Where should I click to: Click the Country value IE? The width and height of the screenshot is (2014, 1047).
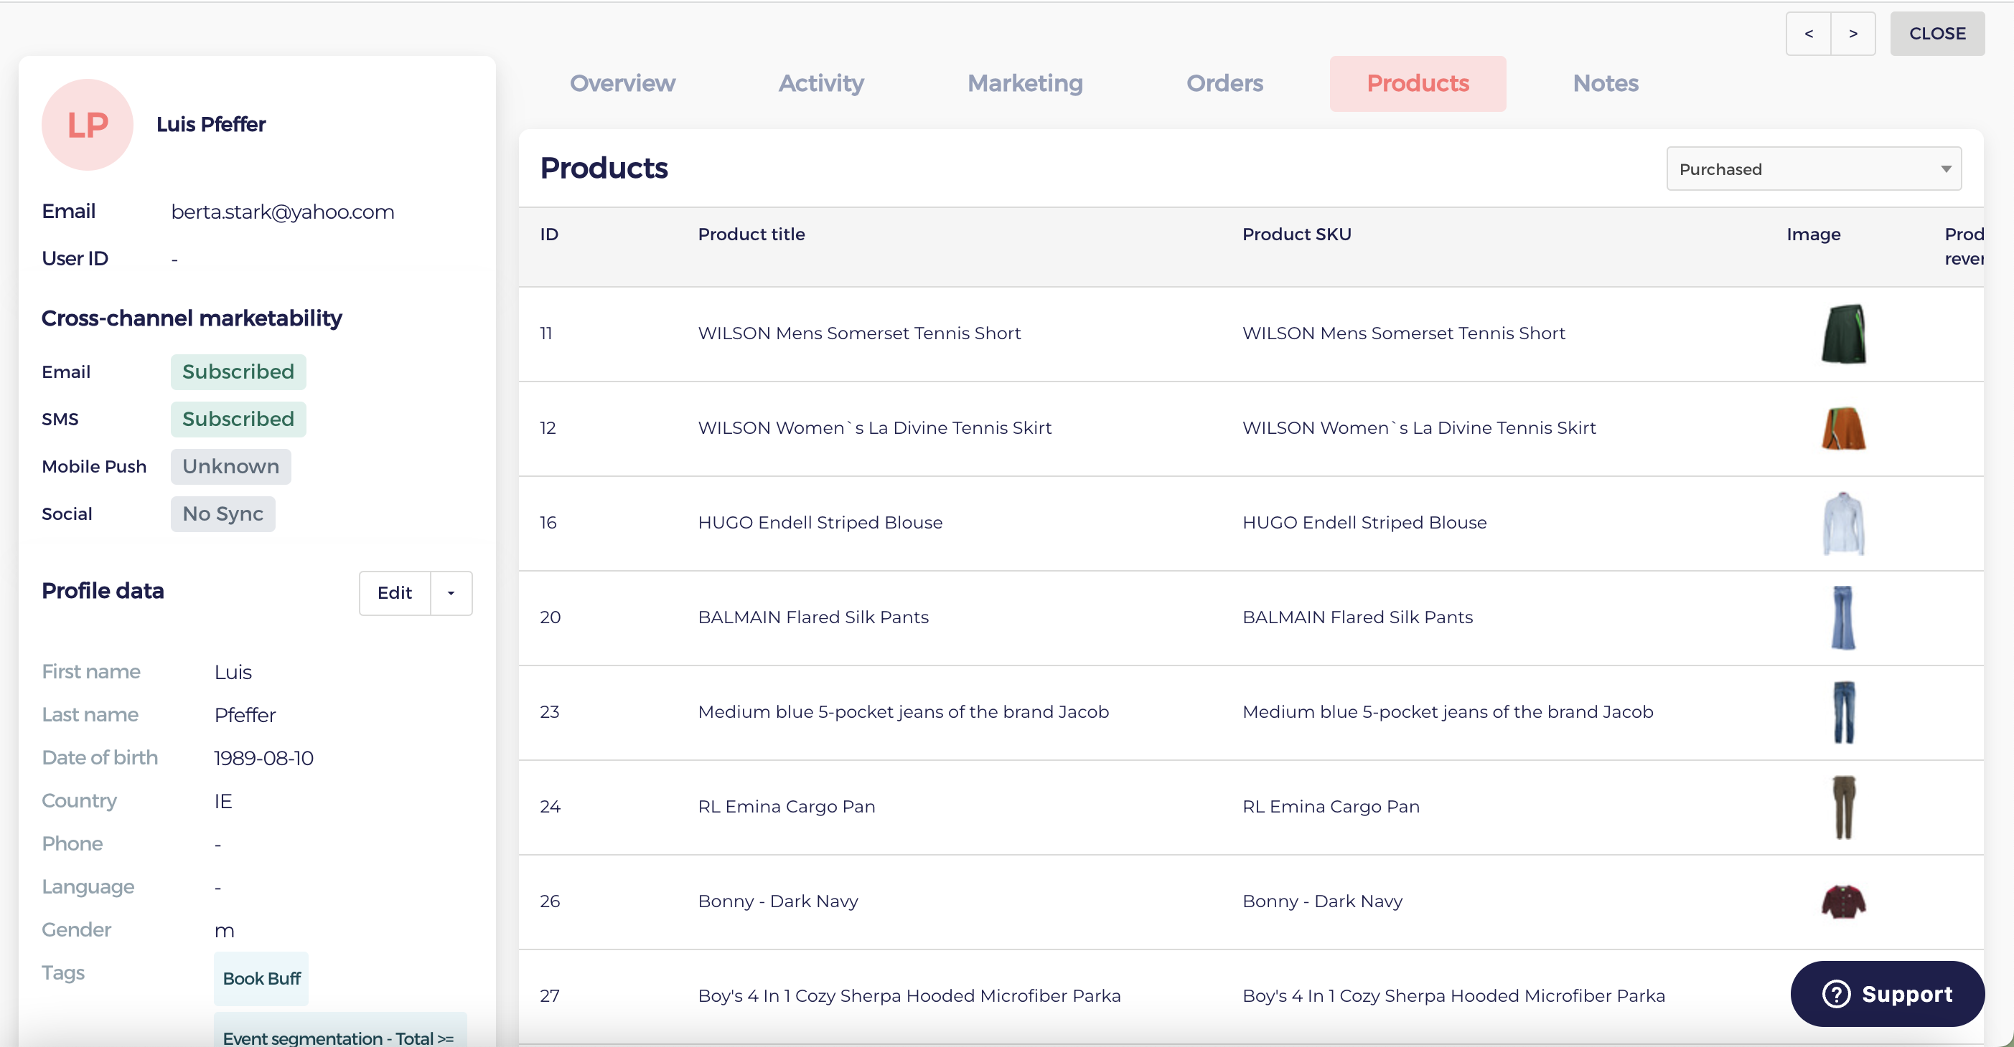[x=223, y=801]
